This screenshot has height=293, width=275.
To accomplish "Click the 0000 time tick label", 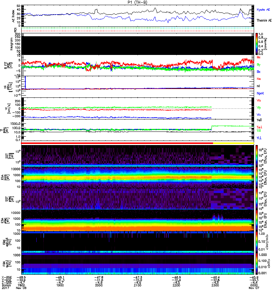I will tap(254, 285).
